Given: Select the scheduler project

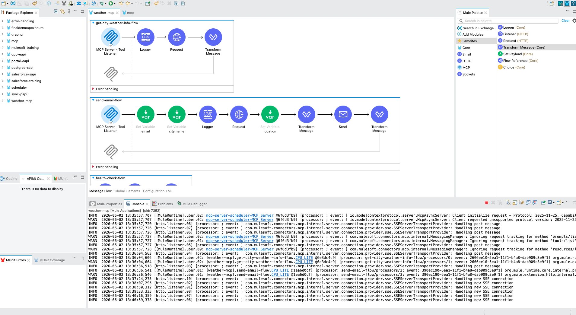Looking at the screenshot, I should pos(19,87).
